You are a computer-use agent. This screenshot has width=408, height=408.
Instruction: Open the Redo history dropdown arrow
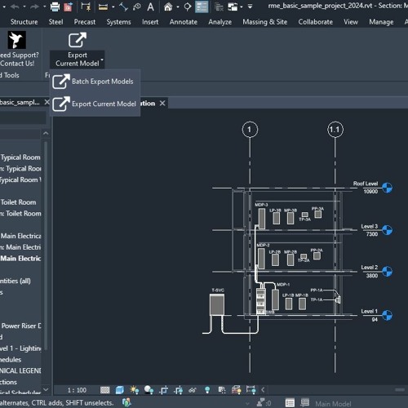coord(44,7)
